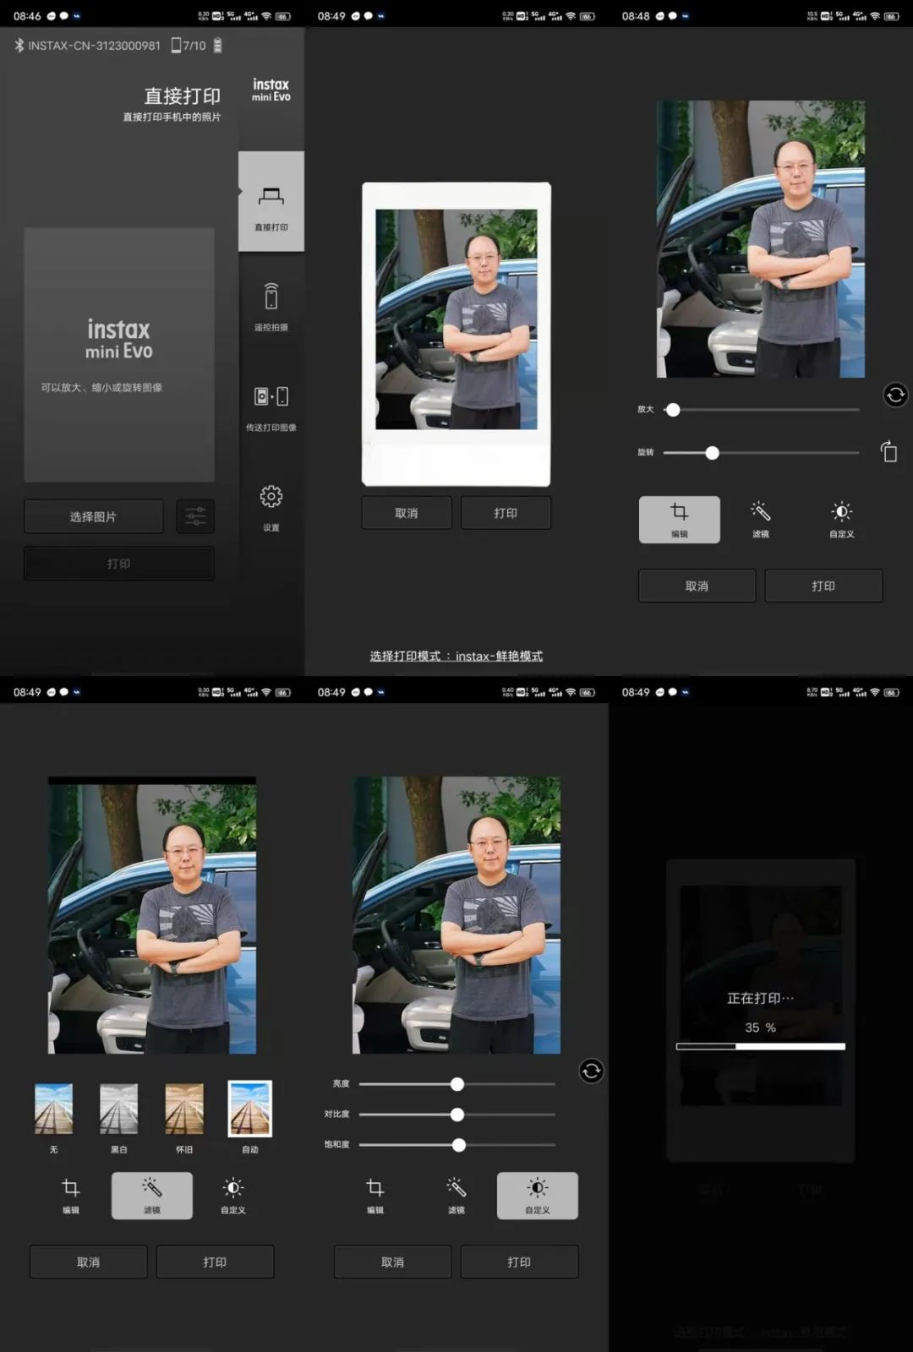
Task: Click 取消 below the white-framed instax preview
Action: (x=407, y=513)
